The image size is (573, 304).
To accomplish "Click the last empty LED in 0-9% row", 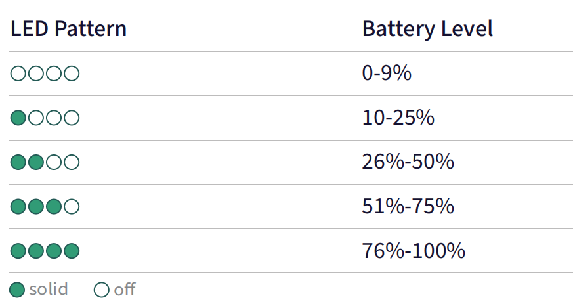I will 72,74.
